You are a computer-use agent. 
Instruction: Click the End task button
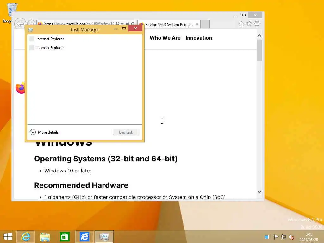(x=126, y=132)
